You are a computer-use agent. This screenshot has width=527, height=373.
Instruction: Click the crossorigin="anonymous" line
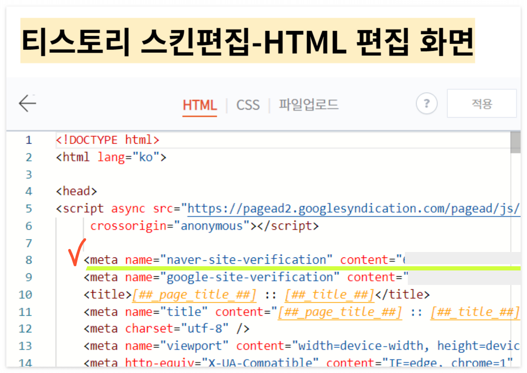(x=205, y=226)
